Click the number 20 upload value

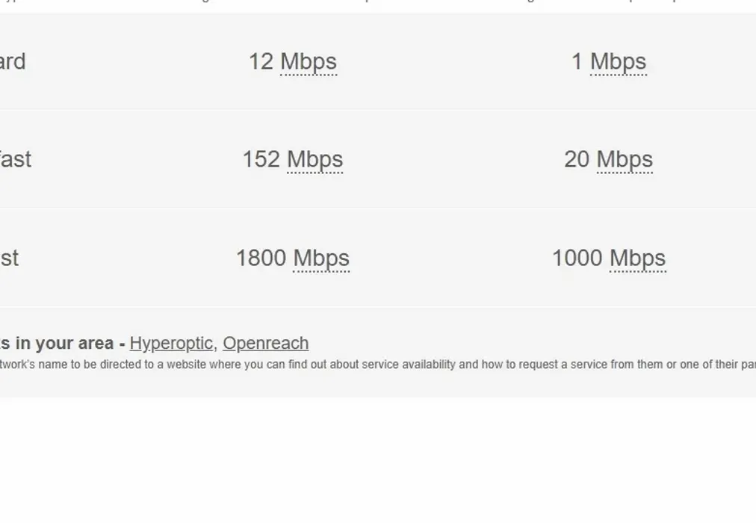point(576,160)
